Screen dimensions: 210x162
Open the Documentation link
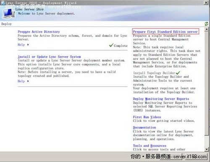[x=144, y=128]
